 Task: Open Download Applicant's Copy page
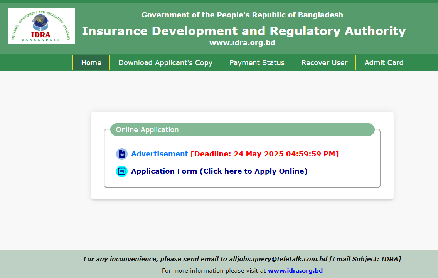(x=165, y=63)
